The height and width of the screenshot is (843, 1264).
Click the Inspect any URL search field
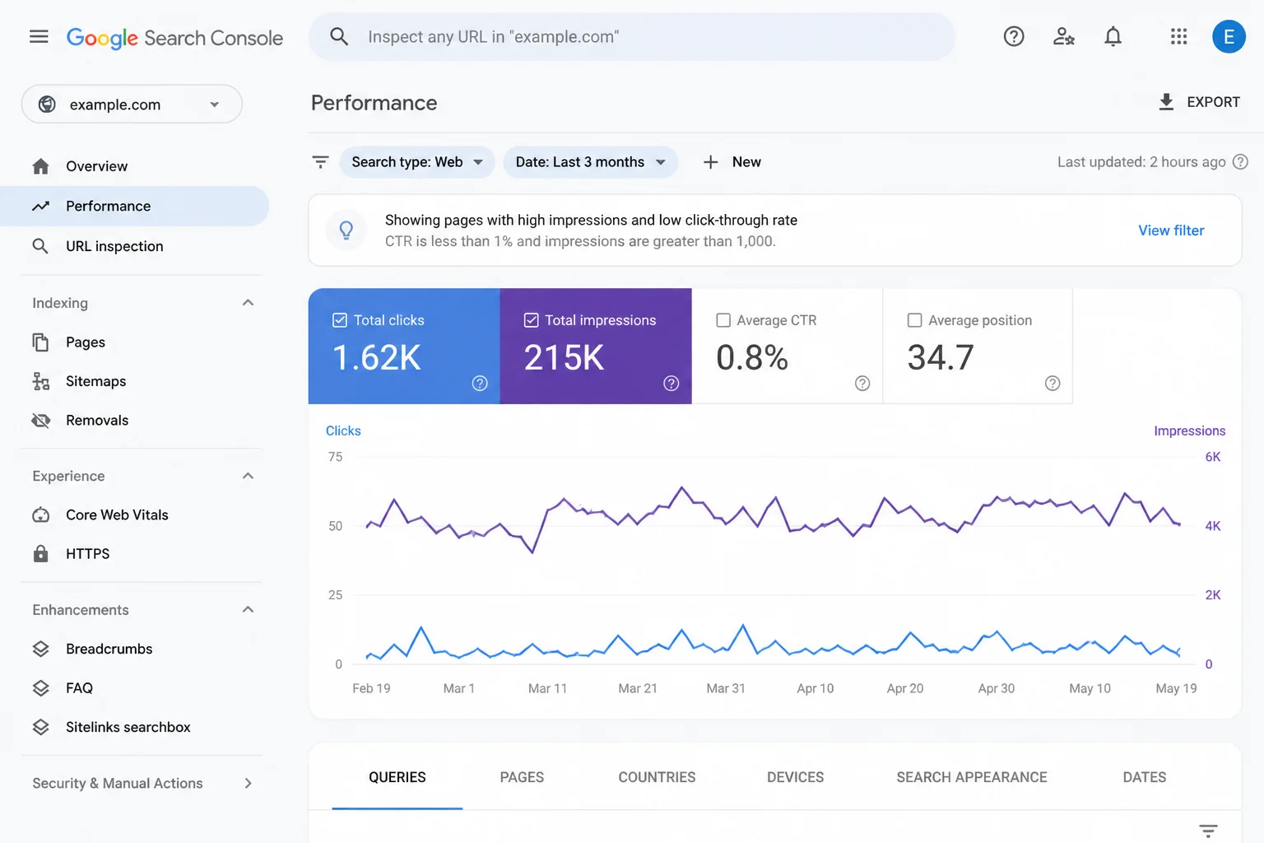pyautogui.click(x=632, y=36)
